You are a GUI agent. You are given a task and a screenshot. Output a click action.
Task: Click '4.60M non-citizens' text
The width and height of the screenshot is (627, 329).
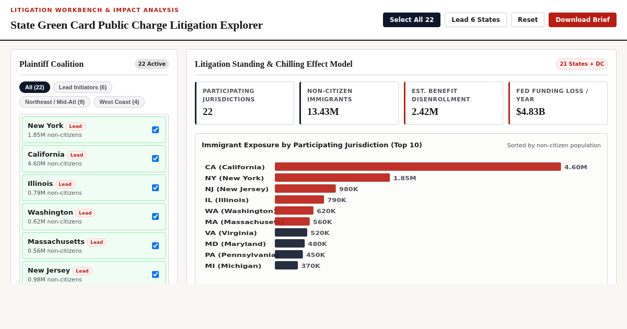click(55, 163)
